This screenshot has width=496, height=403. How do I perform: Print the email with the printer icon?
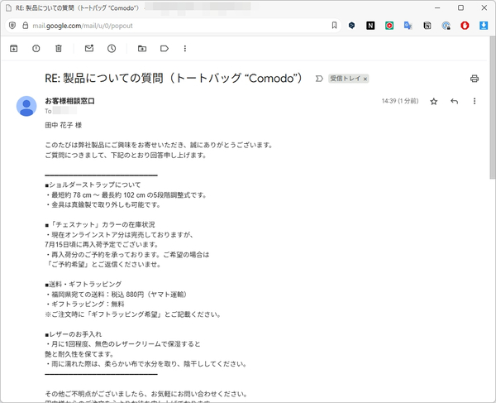point(475,79)
